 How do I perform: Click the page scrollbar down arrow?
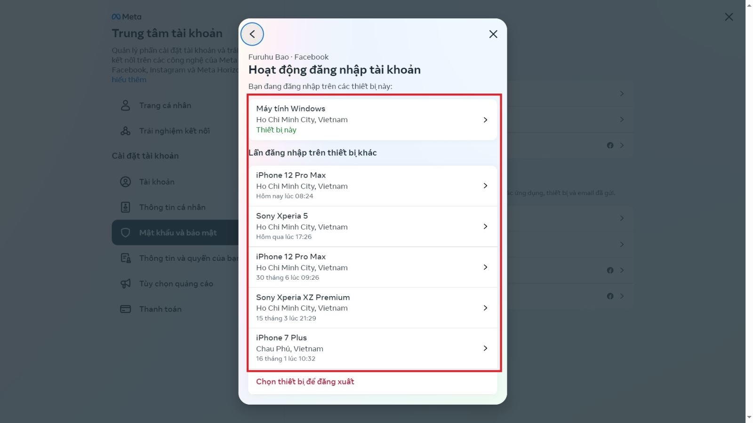pyautogui.click(x=749, y=417)
